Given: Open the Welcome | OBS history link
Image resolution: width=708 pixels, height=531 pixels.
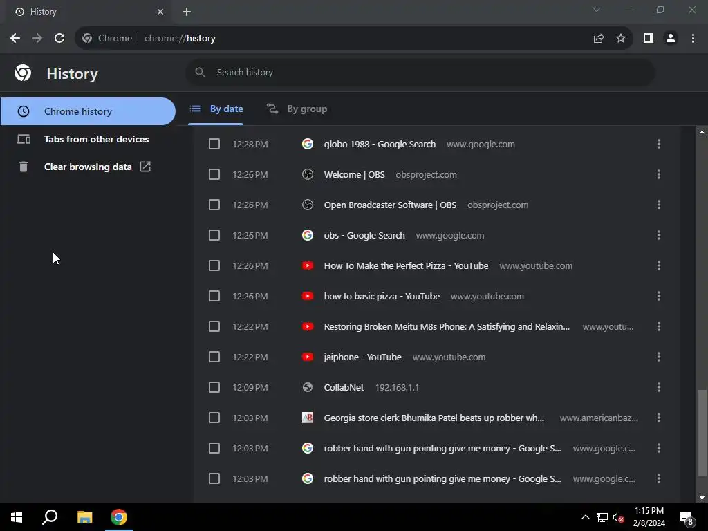Looking at the screenshot, I should point(355,174).
